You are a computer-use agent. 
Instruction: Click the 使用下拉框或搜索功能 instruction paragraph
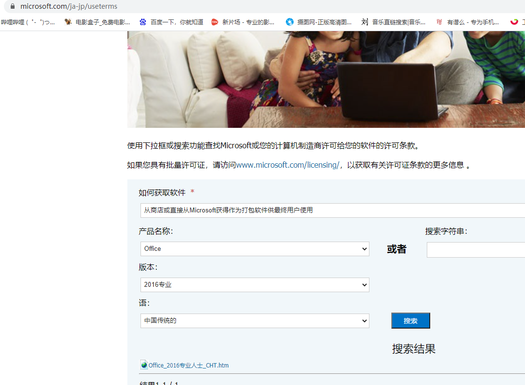click(273, 146)
